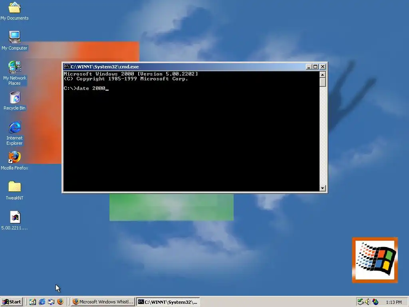Select the Internet Explorer desktop icon
Image resolution: width=409 pixels, height=307 pixels.
click(14, 133)
